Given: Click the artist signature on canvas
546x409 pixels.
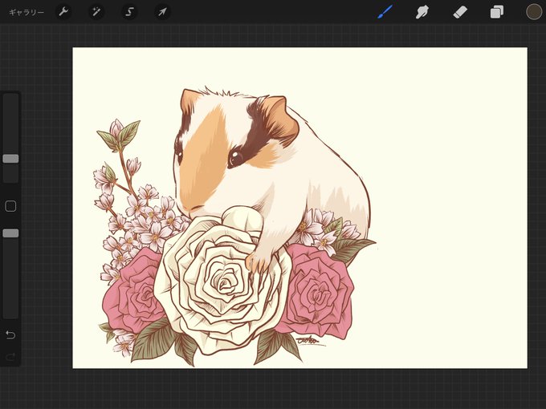Looking at the screenshot, I should 310,341.
